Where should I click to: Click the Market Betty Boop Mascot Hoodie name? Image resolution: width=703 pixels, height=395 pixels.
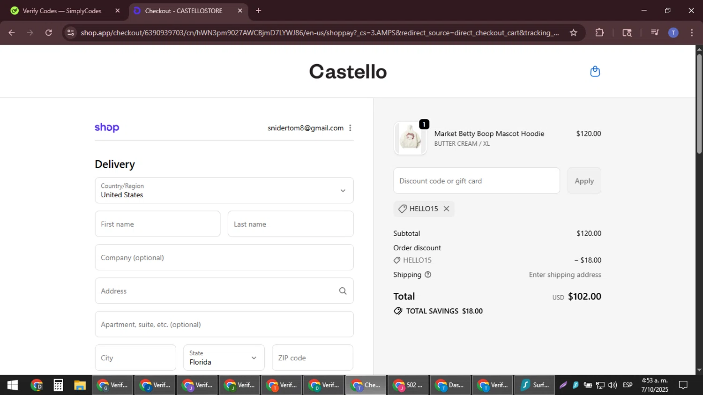tap(489, 134)
